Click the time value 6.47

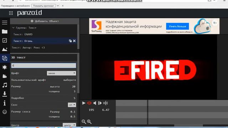[x=105, y=110]
